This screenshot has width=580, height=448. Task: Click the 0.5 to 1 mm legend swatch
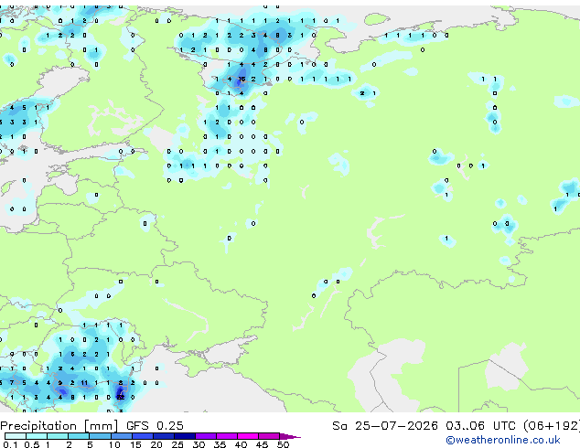click(x=37, y=436)
